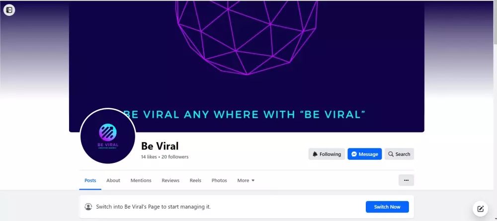Click the 14 likes link
The image size is (497, 221).
pyautogui.click(x=149, y=157)
